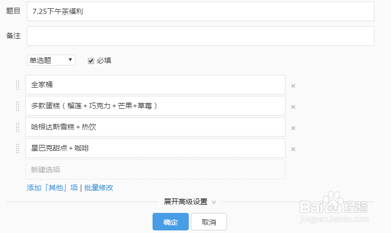Grab the drag handle beside 全家桶

(x=18, y=85)
